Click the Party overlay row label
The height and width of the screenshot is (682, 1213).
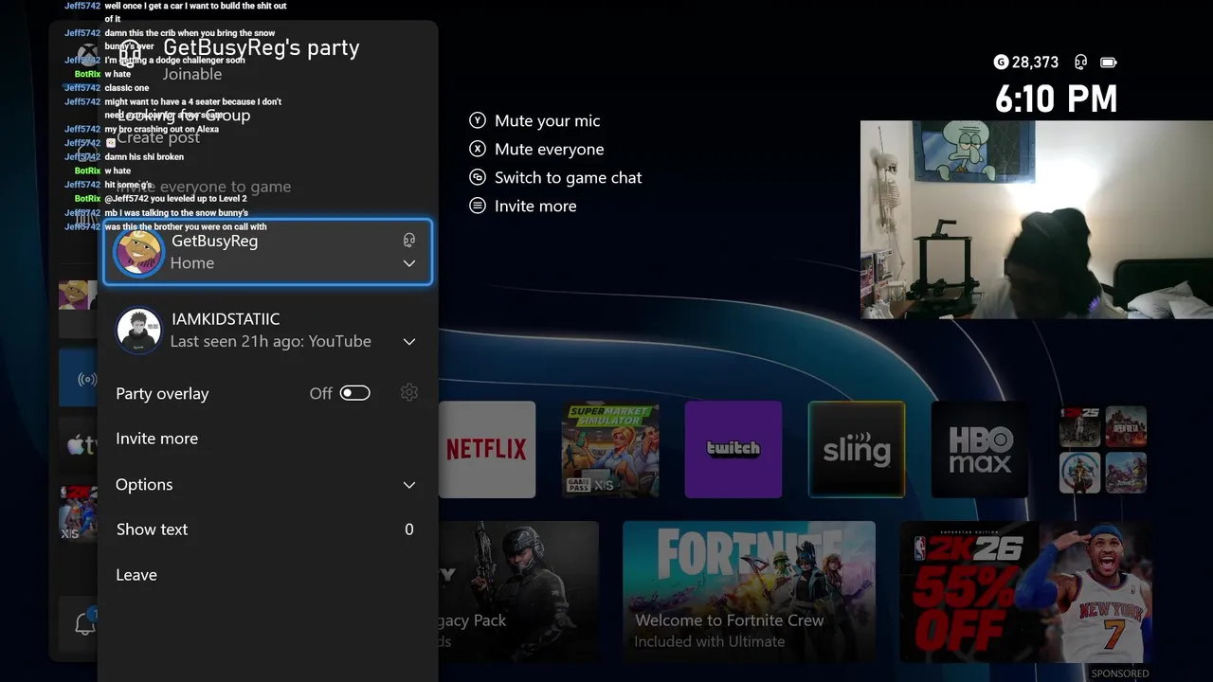pos(162,393)
